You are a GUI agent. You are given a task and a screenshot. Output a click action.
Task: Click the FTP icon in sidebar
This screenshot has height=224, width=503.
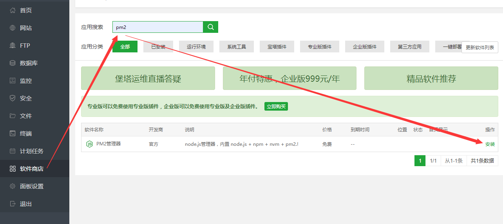[13, 45]
